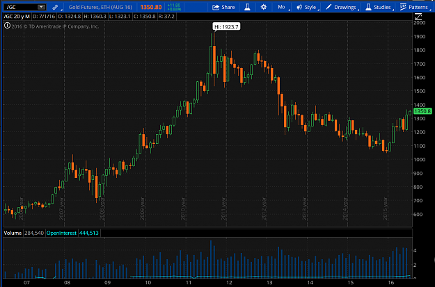435x287 pixels.
Task: Click the 600 price axis label
Action: coord(418,215)
